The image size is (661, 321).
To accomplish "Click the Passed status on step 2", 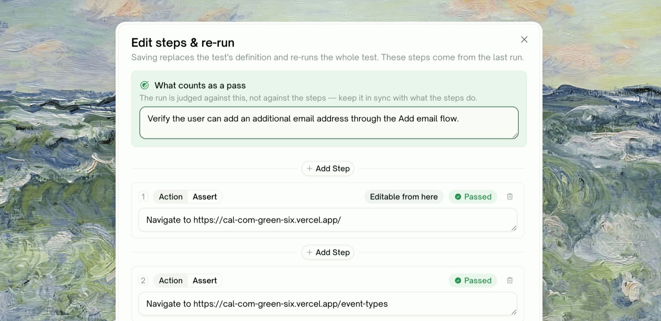I will click(x=473, y=281).
